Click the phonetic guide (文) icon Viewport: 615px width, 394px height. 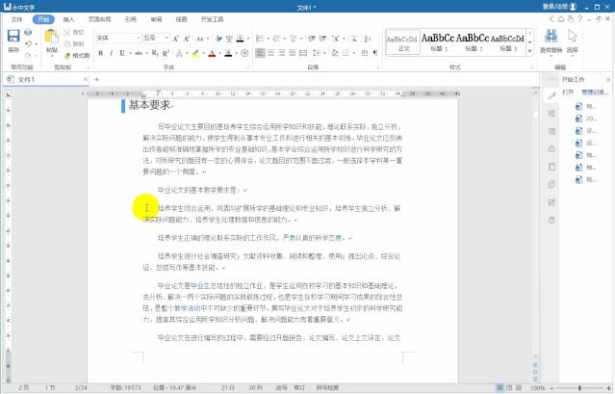tap(229, 39)
